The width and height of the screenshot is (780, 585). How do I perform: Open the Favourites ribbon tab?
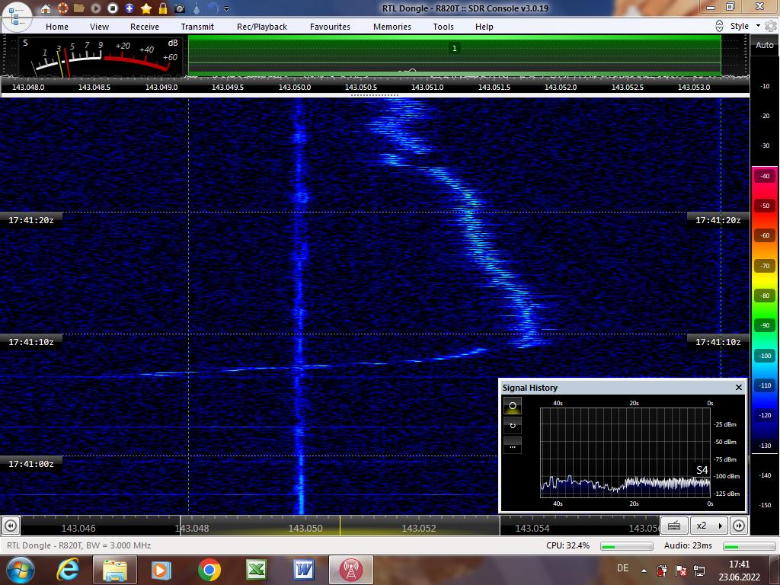(x=331, y=27)
